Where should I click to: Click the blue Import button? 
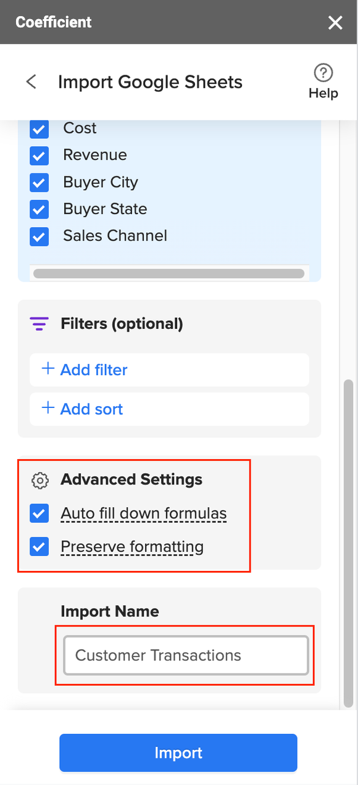pyautogui.click(x=178, y=753)
